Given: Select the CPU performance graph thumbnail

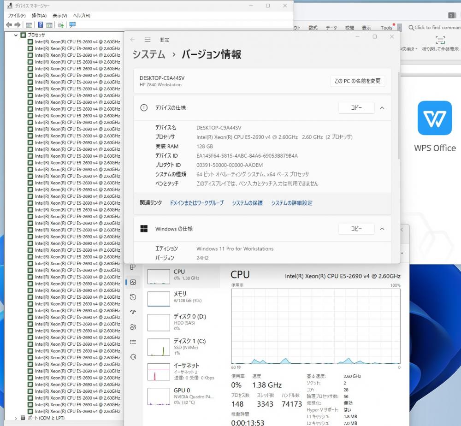Looking at the screenshot, I should point(159,276).
